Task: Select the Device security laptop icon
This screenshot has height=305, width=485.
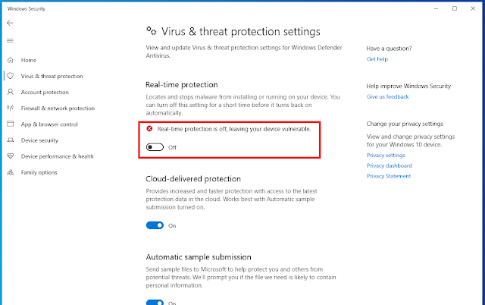Action: click(11, 140)
